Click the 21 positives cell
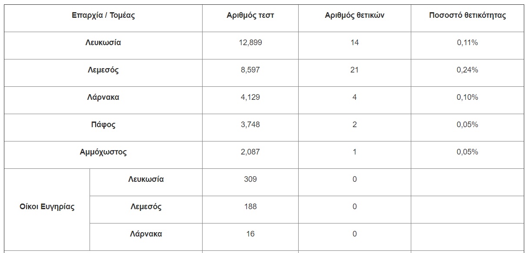The height and width of the screenshot is (253, 526). [x=354, y=70]
